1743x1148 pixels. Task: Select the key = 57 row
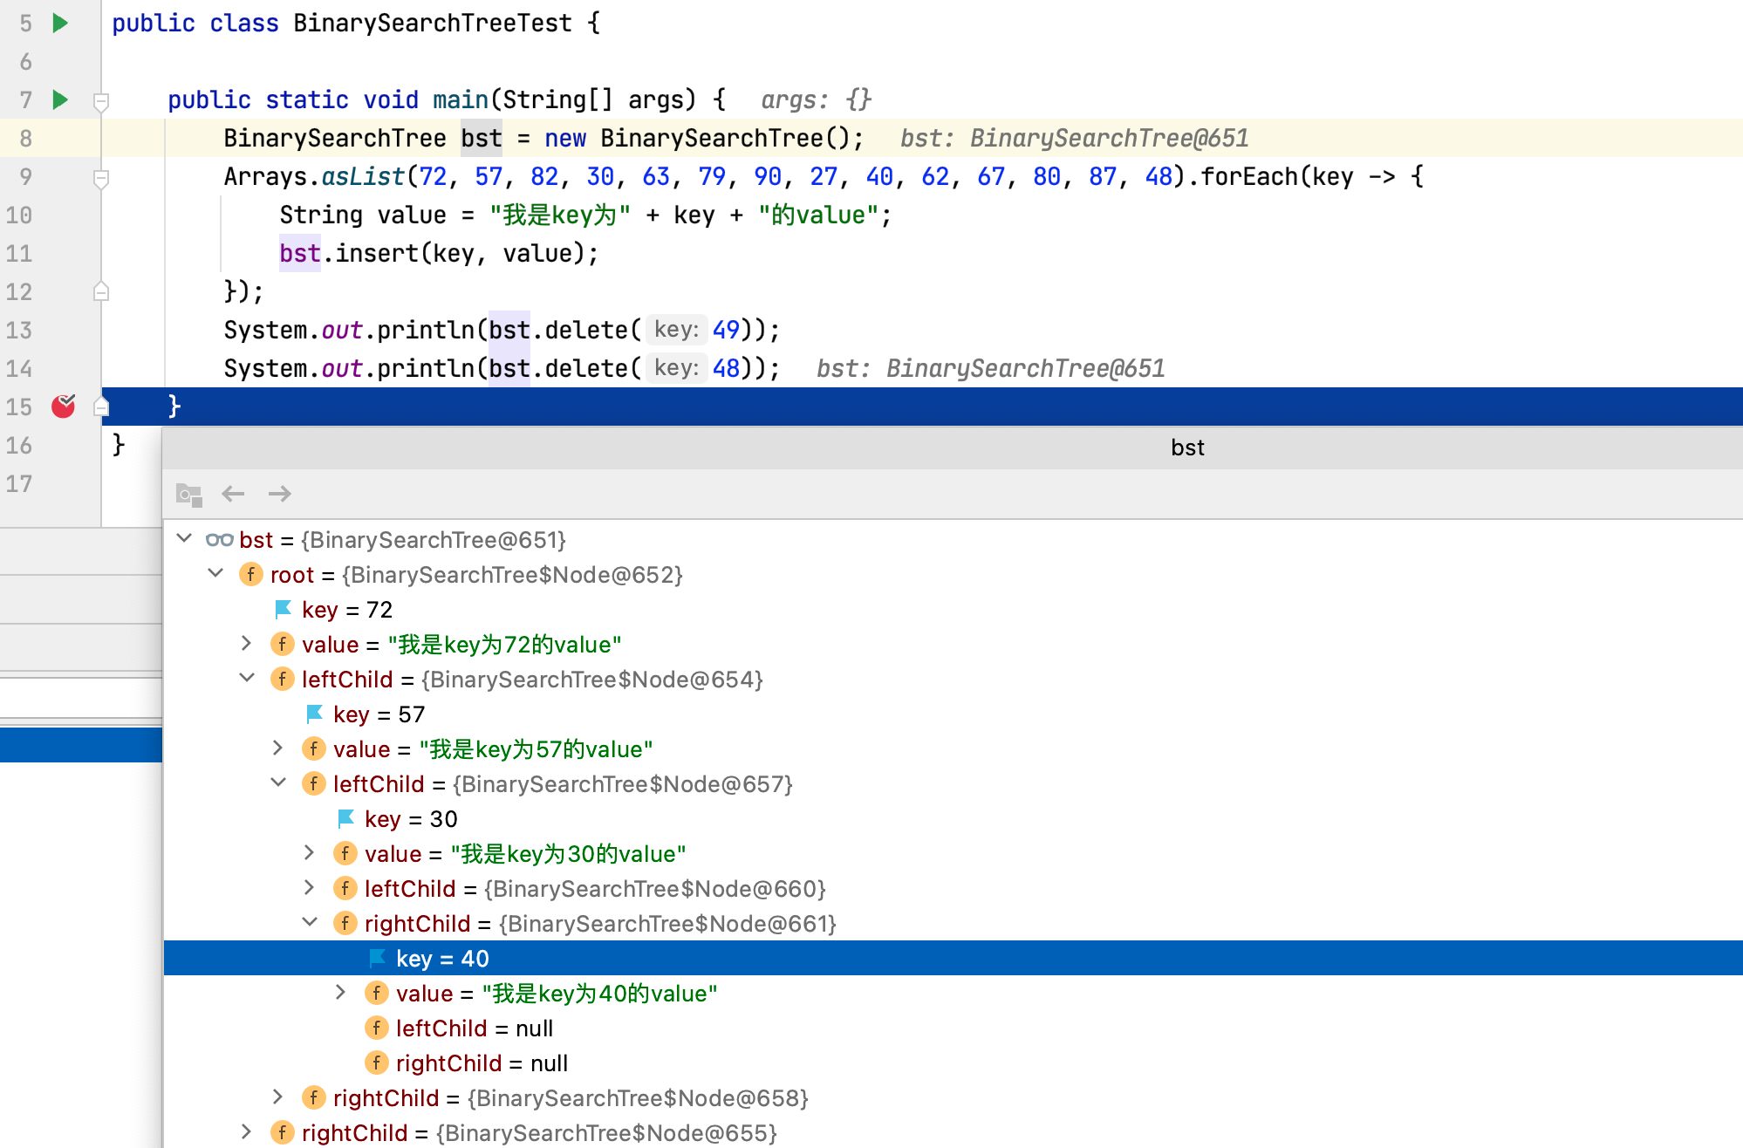pos(953,714)
